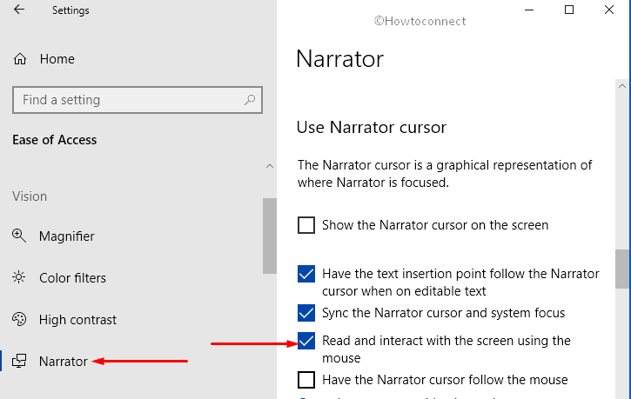Viewport: 631px width, 399px height.
Task: Click the Narrator monitor icon in sidebar
Action: (19, 361)
